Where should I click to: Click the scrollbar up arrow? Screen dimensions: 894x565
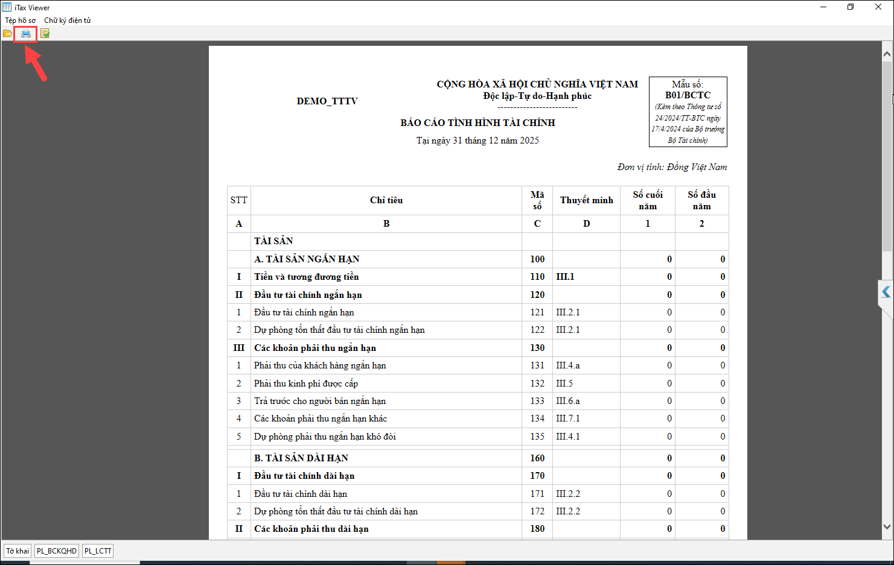point(887,54)
